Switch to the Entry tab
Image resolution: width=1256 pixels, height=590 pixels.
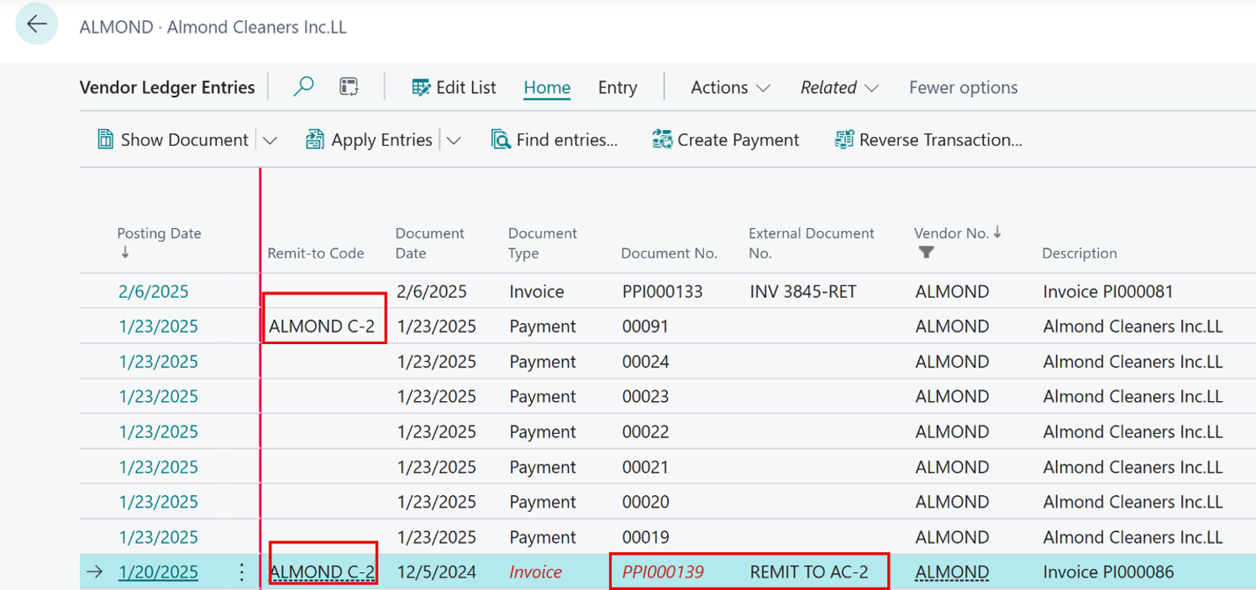617,87
